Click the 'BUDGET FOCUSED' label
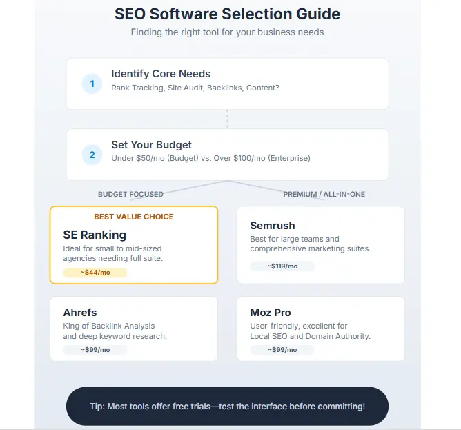This screenshot has width=461, height=430. coord(130,194)
